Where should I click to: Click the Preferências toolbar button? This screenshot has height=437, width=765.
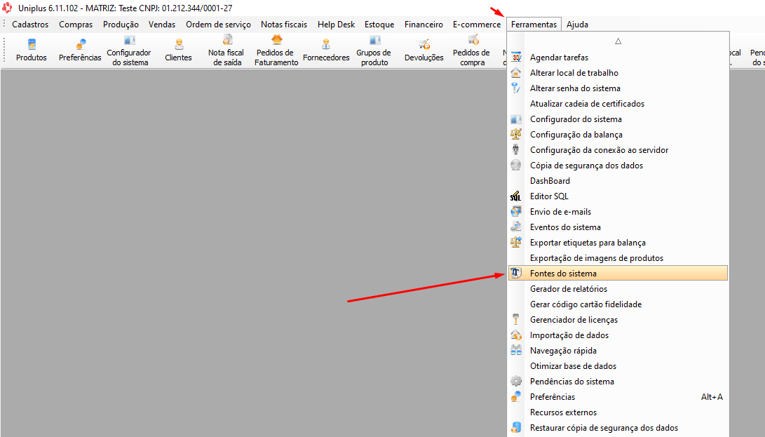pos(80,50)
